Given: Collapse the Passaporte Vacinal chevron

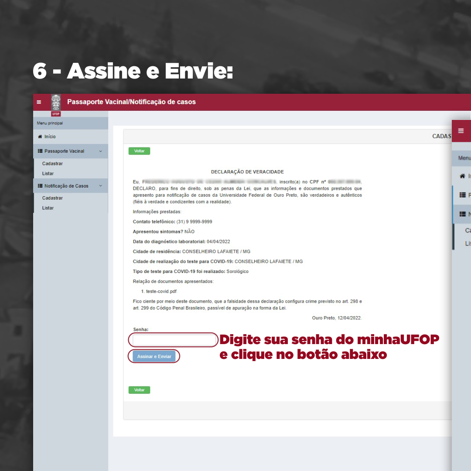Looking at the screenshot, I should [x=101, y=151].
